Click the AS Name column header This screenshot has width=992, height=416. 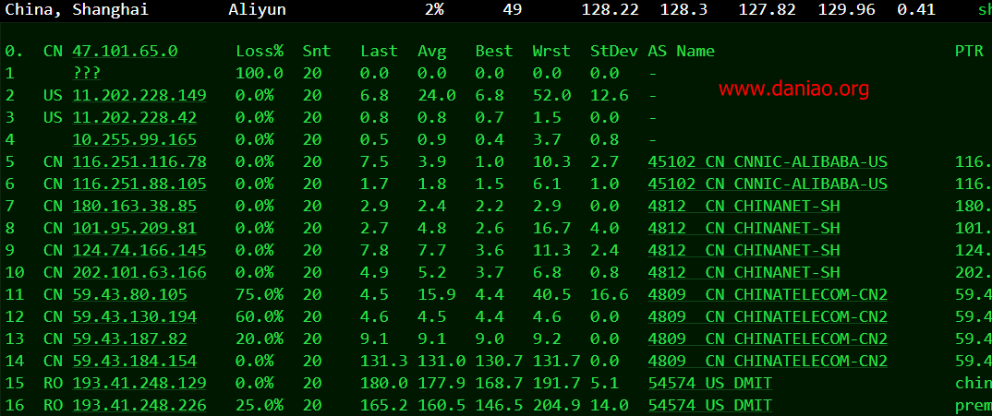(x=682, y=52)
